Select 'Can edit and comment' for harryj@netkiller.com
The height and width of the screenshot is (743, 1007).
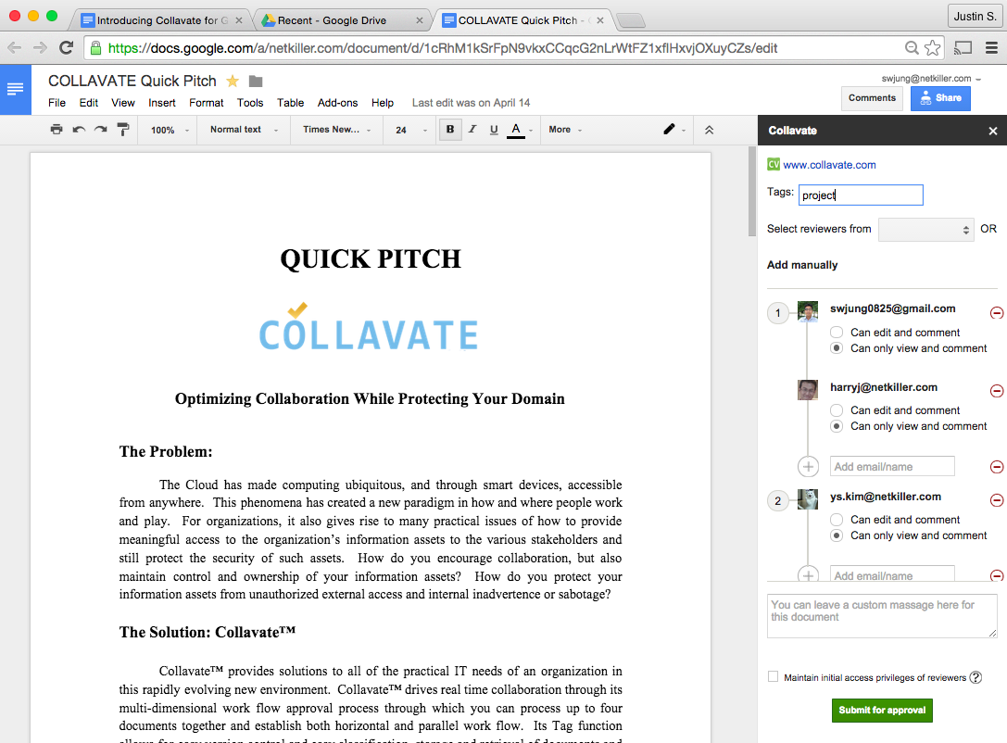(x=837, y=410)
